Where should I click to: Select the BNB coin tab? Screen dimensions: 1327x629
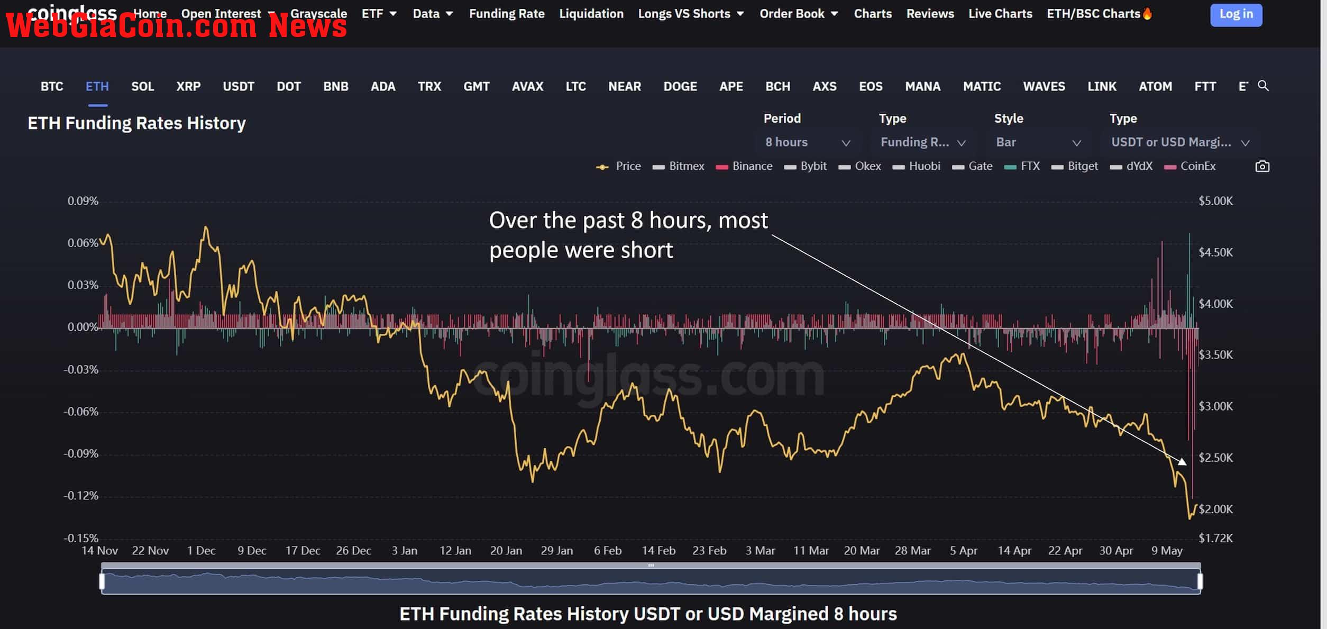[x=336, y=86]
